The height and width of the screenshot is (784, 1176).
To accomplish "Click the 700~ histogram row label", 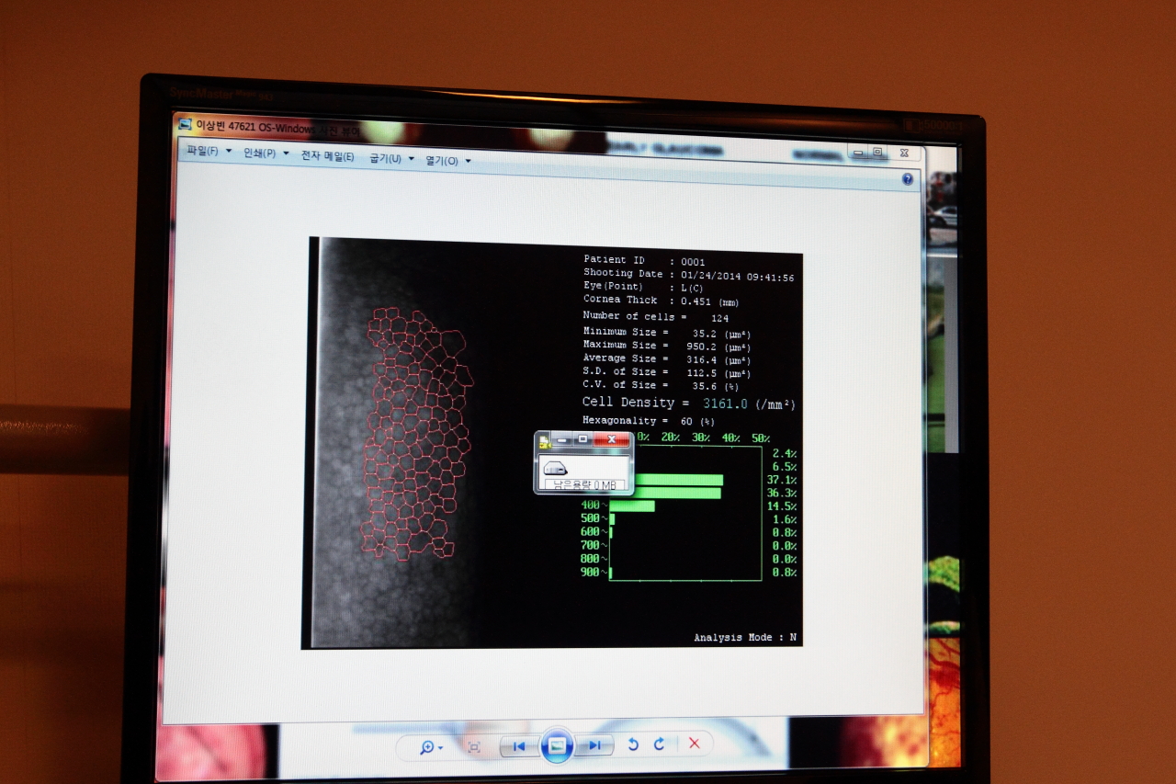I will [593, 545].
